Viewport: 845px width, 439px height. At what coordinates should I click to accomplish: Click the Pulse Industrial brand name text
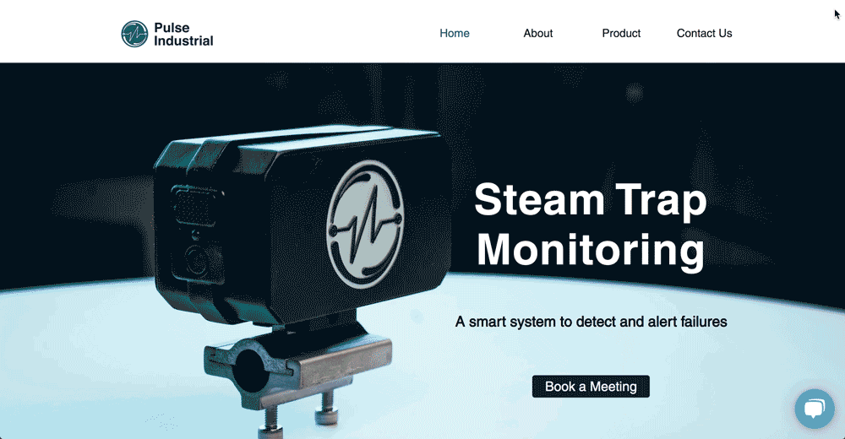click(x=183, y=34)
